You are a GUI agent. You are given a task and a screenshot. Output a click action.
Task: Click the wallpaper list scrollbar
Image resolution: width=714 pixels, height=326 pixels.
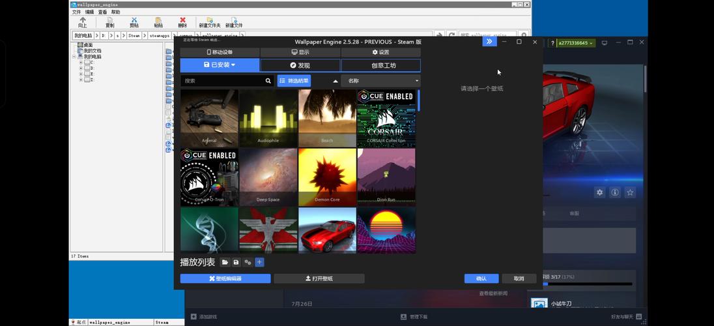tap(418, 101)
